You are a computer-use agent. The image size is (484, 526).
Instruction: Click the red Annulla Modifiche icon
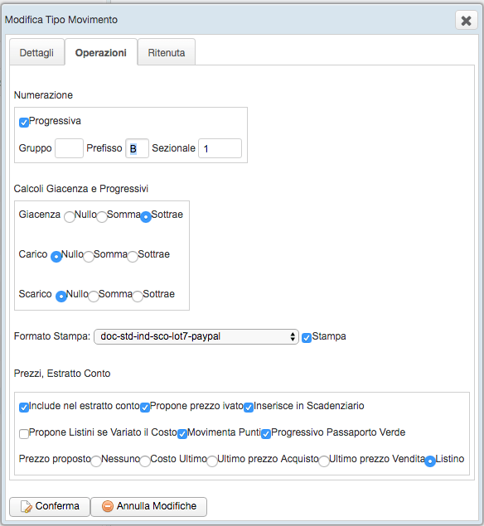(108, 506)
